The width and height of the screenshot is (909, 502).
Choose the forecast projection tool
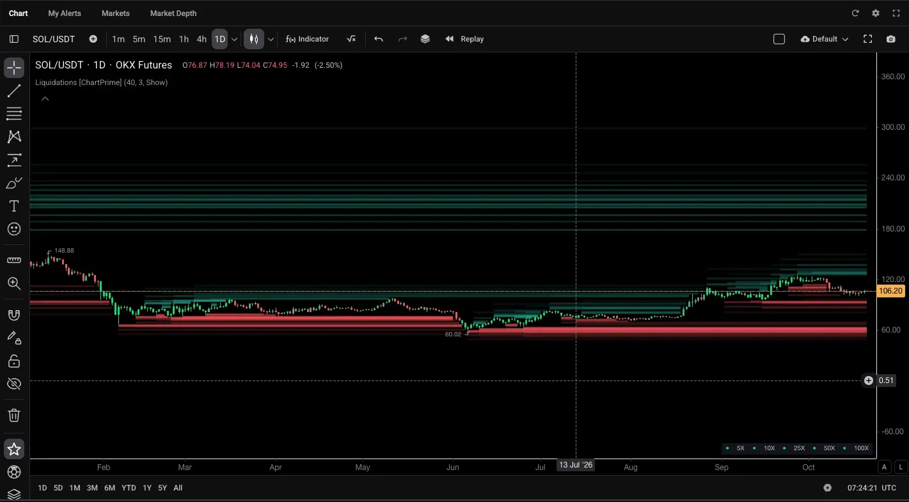pos(14,160)
